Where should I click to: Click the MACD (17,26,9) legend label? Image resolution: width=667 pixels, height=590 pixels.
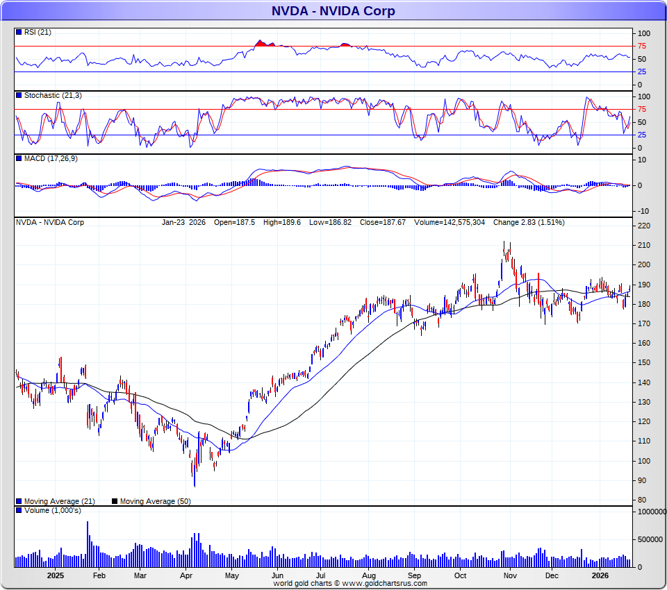[x=51, y=158]
